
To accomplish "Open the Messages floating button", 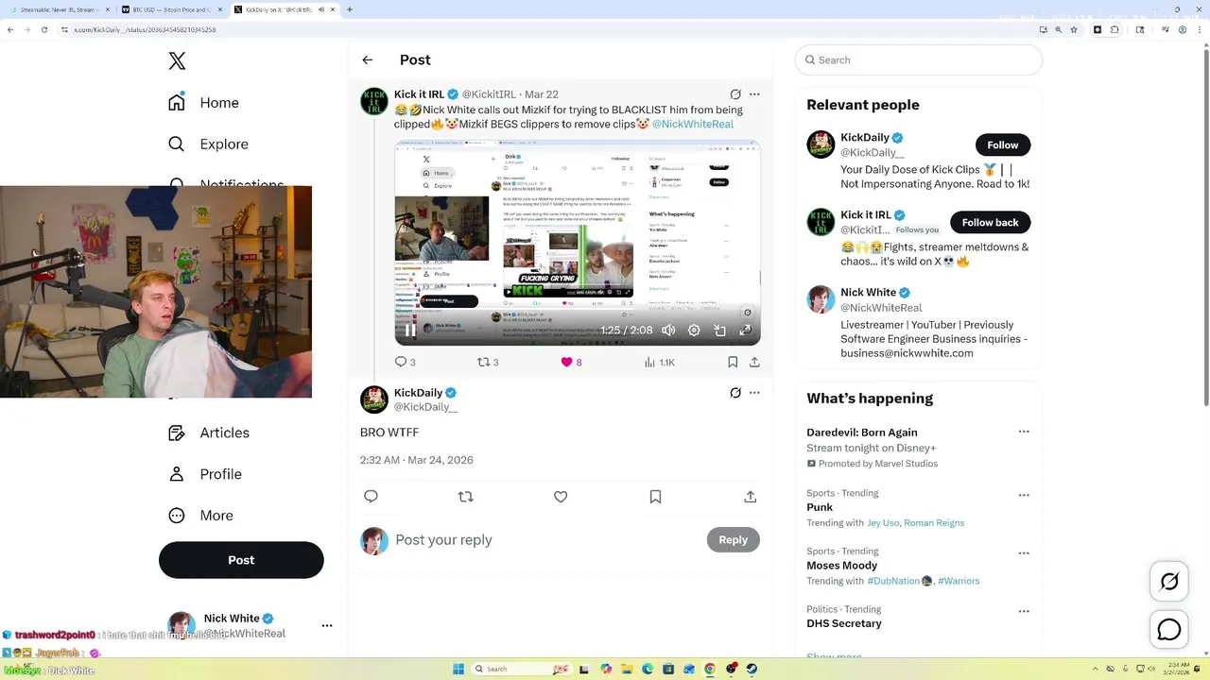I will (x=1169, y=630).
